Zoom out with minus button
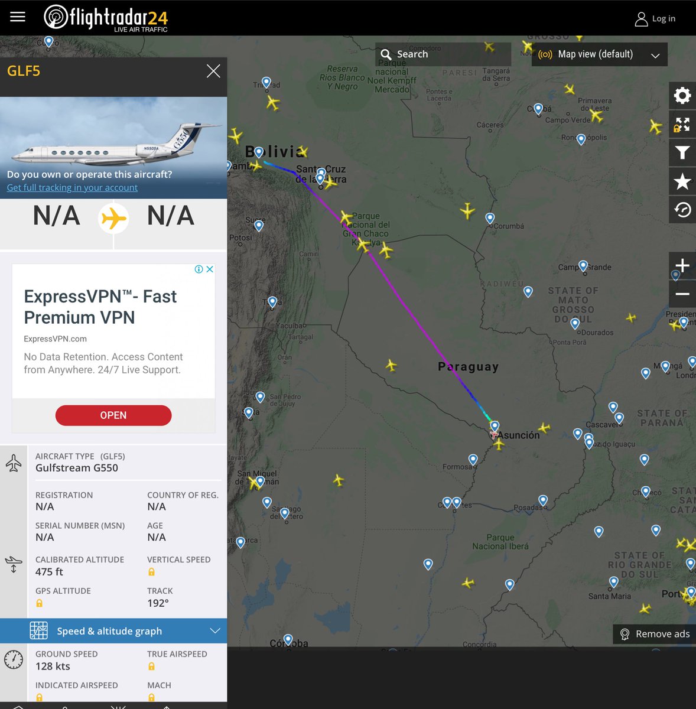The image size is (696, 709). (682, 294)
